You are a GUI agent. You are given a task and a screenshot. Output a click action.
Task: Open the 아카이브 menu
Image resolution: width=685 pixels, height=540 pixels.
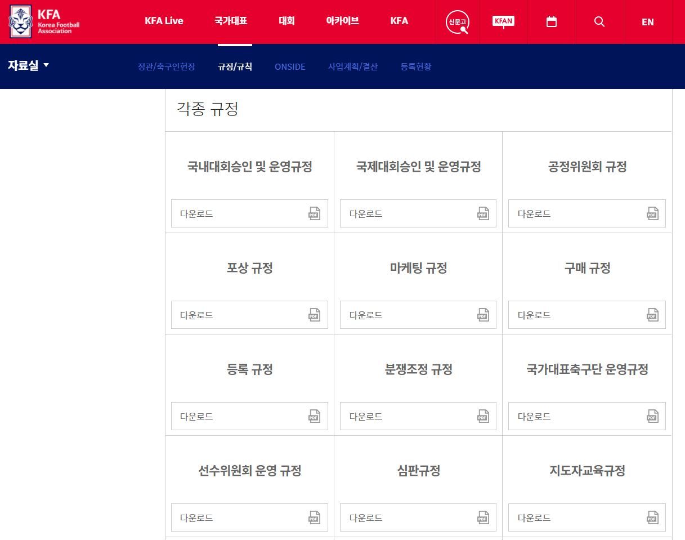(x=342, y=21)
